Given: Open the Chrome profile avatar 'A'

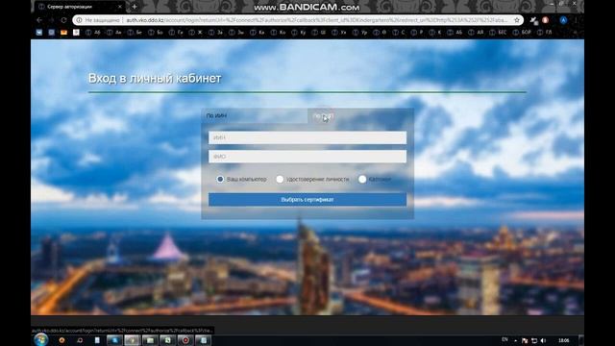Looking at the screenshot, I should point(563,20).
